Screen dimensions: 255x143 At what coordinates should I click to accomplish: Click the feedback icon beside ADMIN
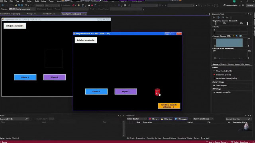click(x=243, y=5)
